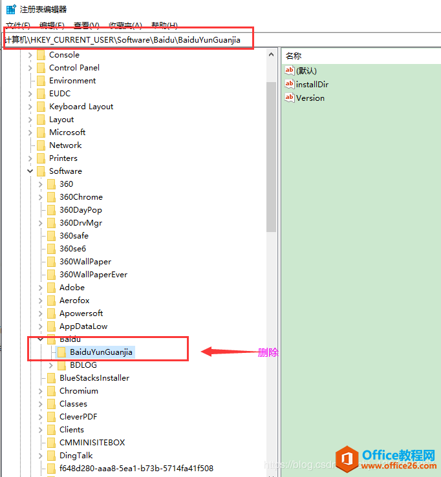The height and width of the screenshot is (477, 441).
Task: Open the 查看(V) menu
Action: click(x=87, y=25)
